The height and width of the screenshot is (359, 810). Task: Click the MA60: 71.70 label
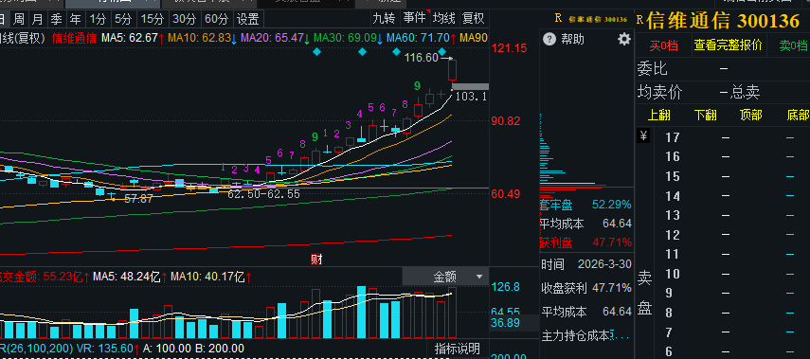click(422, 38)
